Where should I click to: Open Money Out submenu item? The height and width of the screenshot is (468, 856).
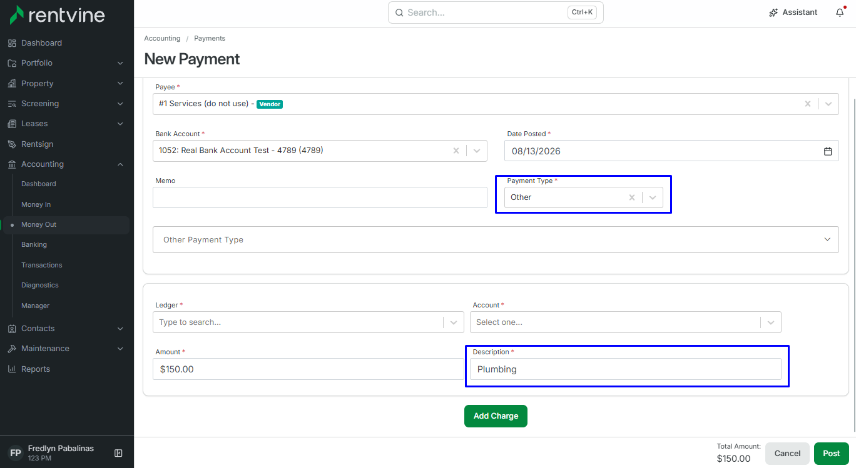coord(39,225)
